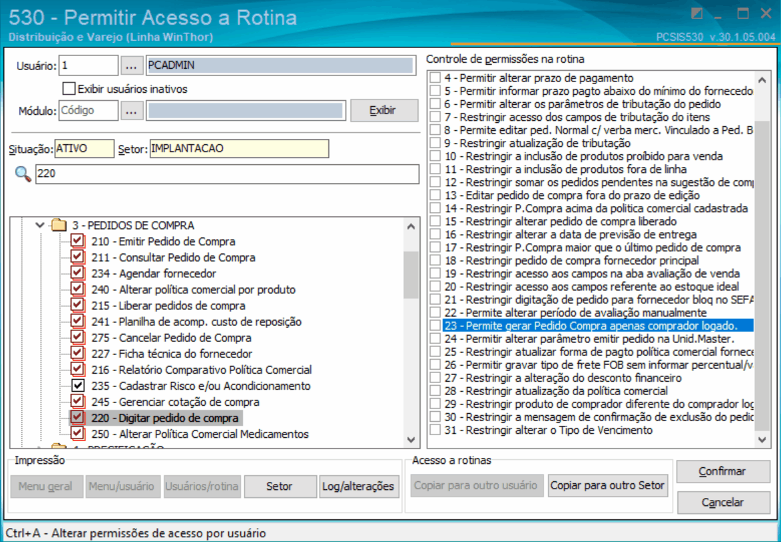This screenshot has width=781, height=542.
Task: Click scroll down arrow of permissions list
Action: click(762, 440)
